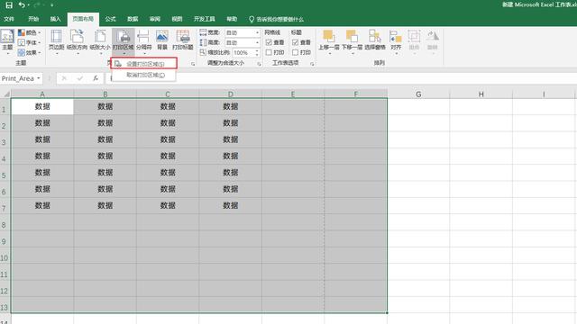577x324 pixels.
Task: Open the customize quick access toolbar dropdown
Action: point(52,5)
